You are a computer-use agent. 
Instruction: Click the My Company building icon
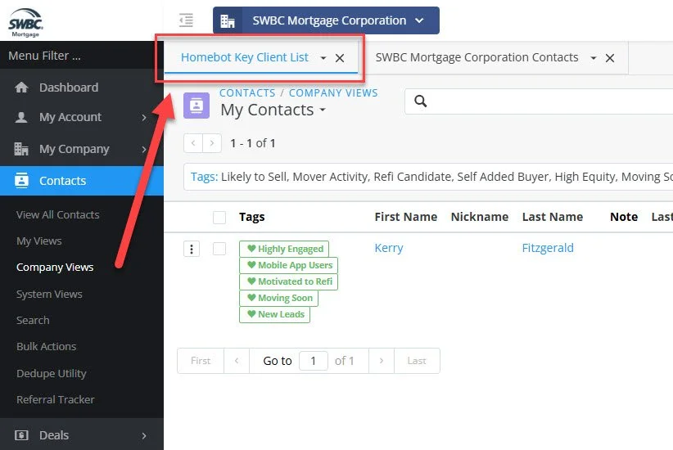tap(21, 149)
